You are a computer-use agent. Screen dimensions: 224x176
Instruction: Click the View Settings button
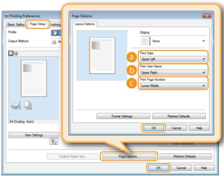[x=34, y=135]
